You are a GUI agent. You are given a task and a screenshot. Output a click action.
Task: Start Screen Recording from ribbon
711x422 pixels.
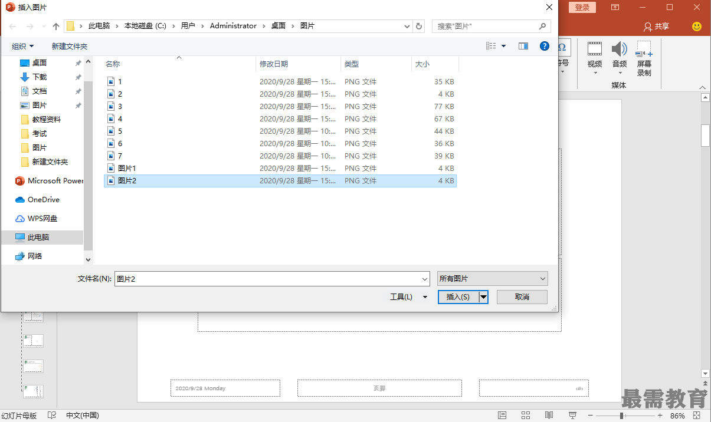pyautogui.click(x=644, y=59)
